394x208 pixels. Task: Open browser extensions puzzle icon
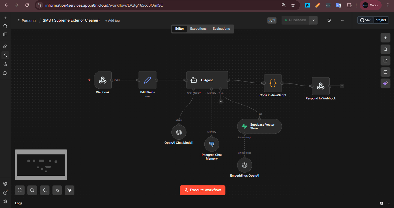(349, 5)
